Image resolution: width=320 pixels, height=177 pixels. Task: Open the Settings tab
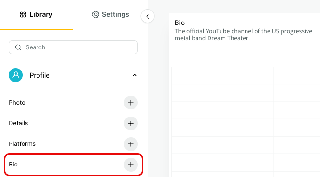coord(111,15)
